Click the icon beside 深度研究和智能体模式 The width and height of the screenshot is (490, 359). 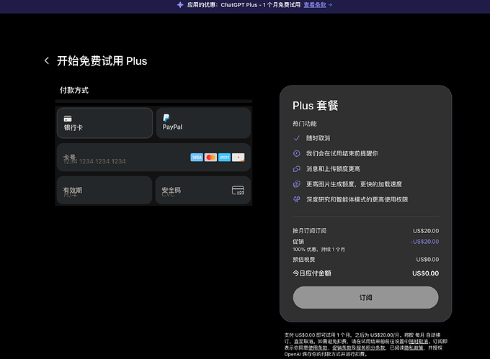point(297,199)
